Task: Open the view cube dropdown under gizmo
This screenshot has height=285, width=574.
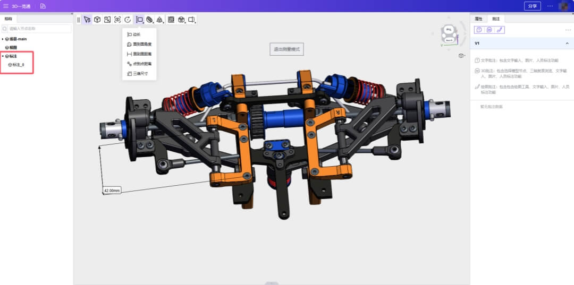Action: [462, 56]
